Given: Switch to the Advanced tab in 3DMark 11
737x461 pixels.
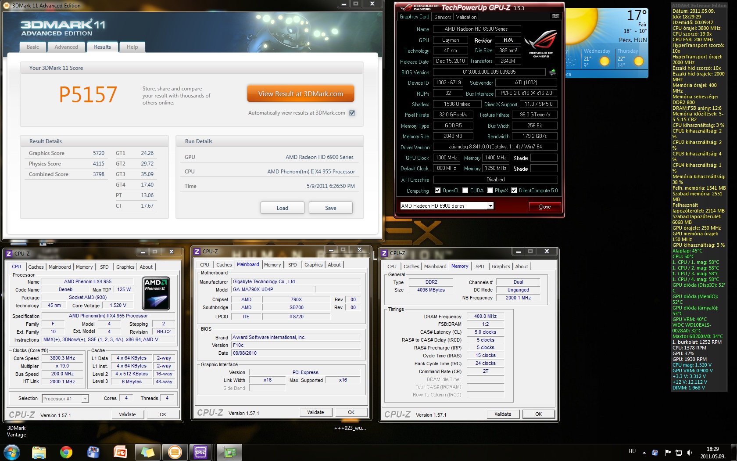Looking at the screenshot, I should [x=66, y=47].
